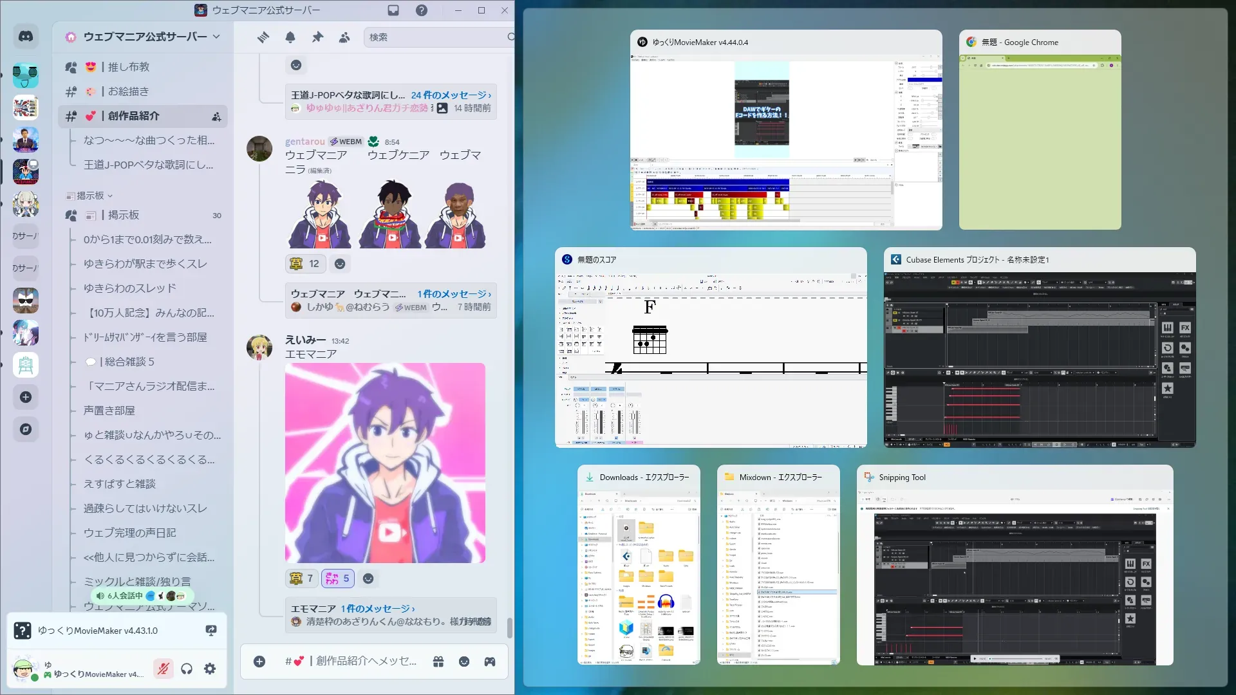Toggle the 12 count reaction on gentarou's post
Screen dimensions: 1236x695
click(x=305, y=264)
